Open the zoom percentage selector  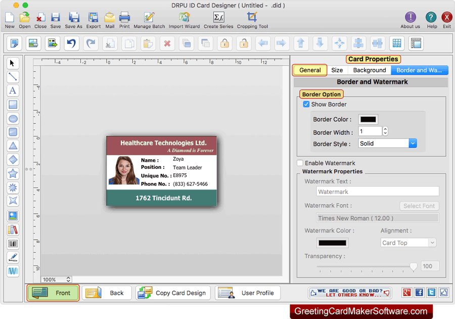click(x=56, y=279)
